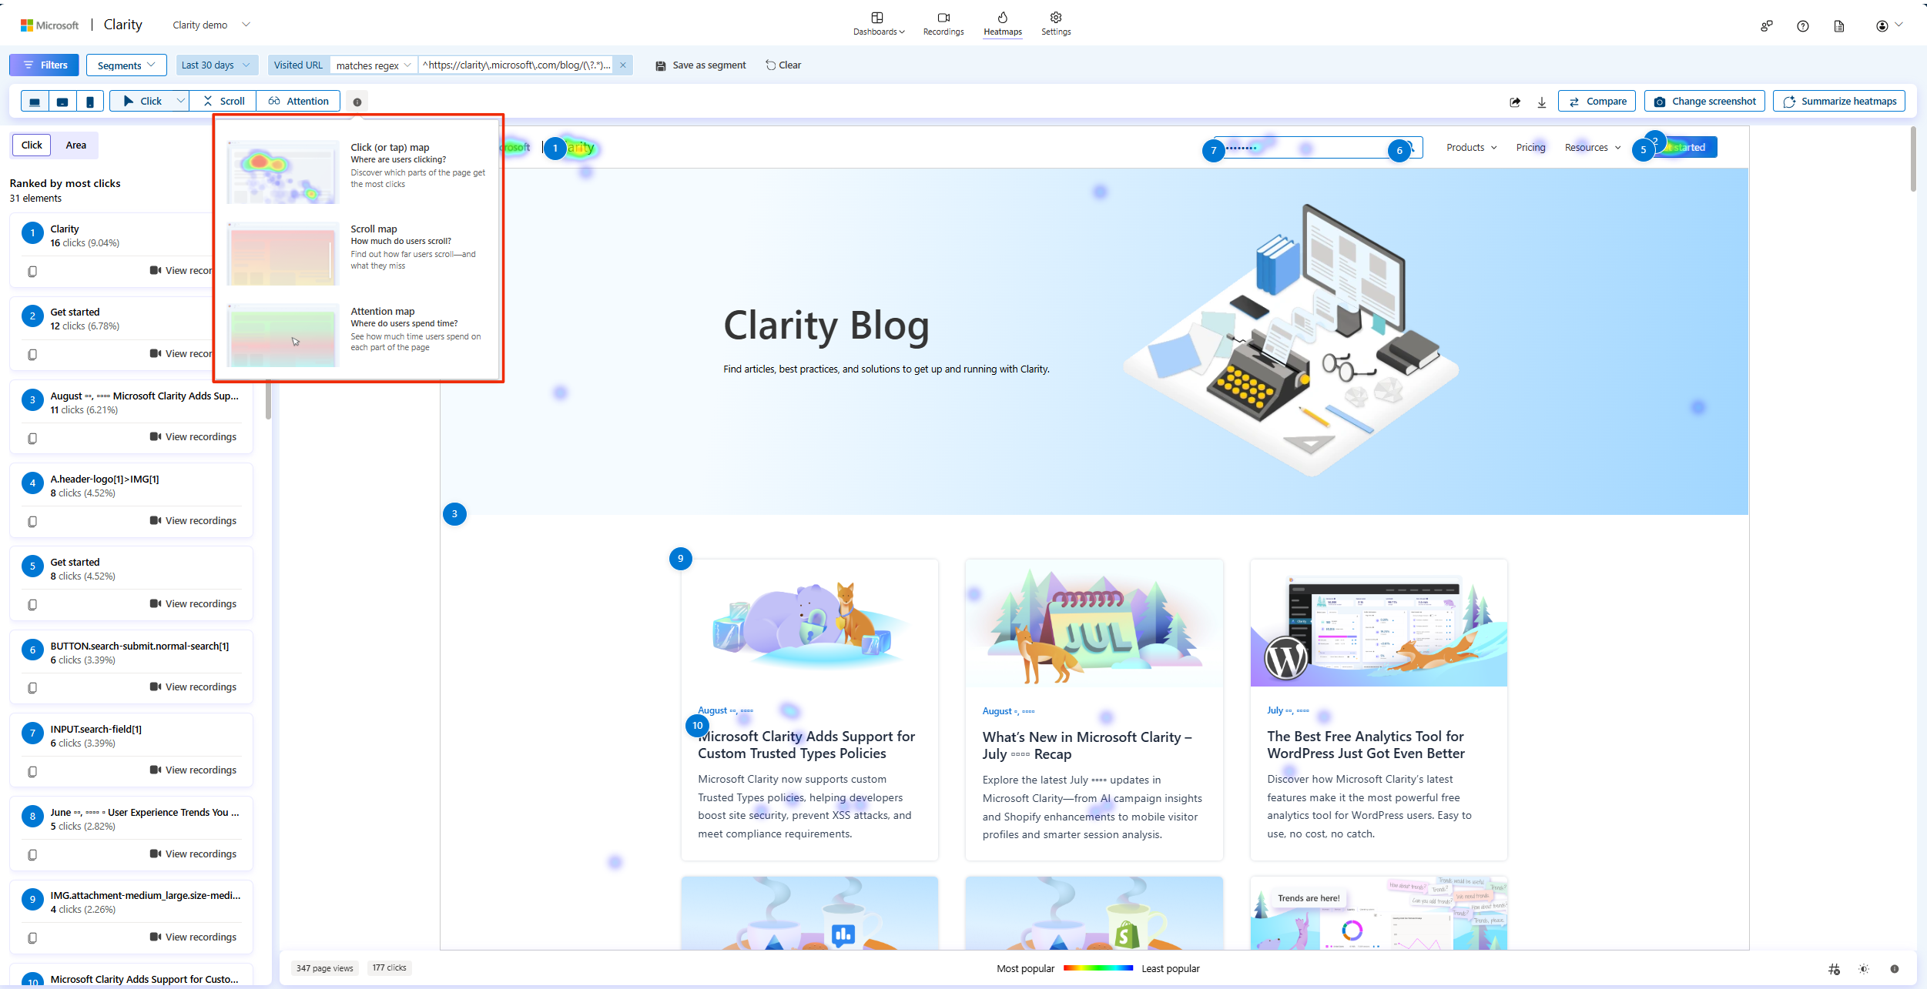This screenshot has width=1927, height=989.
Task: Copy element icon in A.header-logo card
Action: pos(32,521)
